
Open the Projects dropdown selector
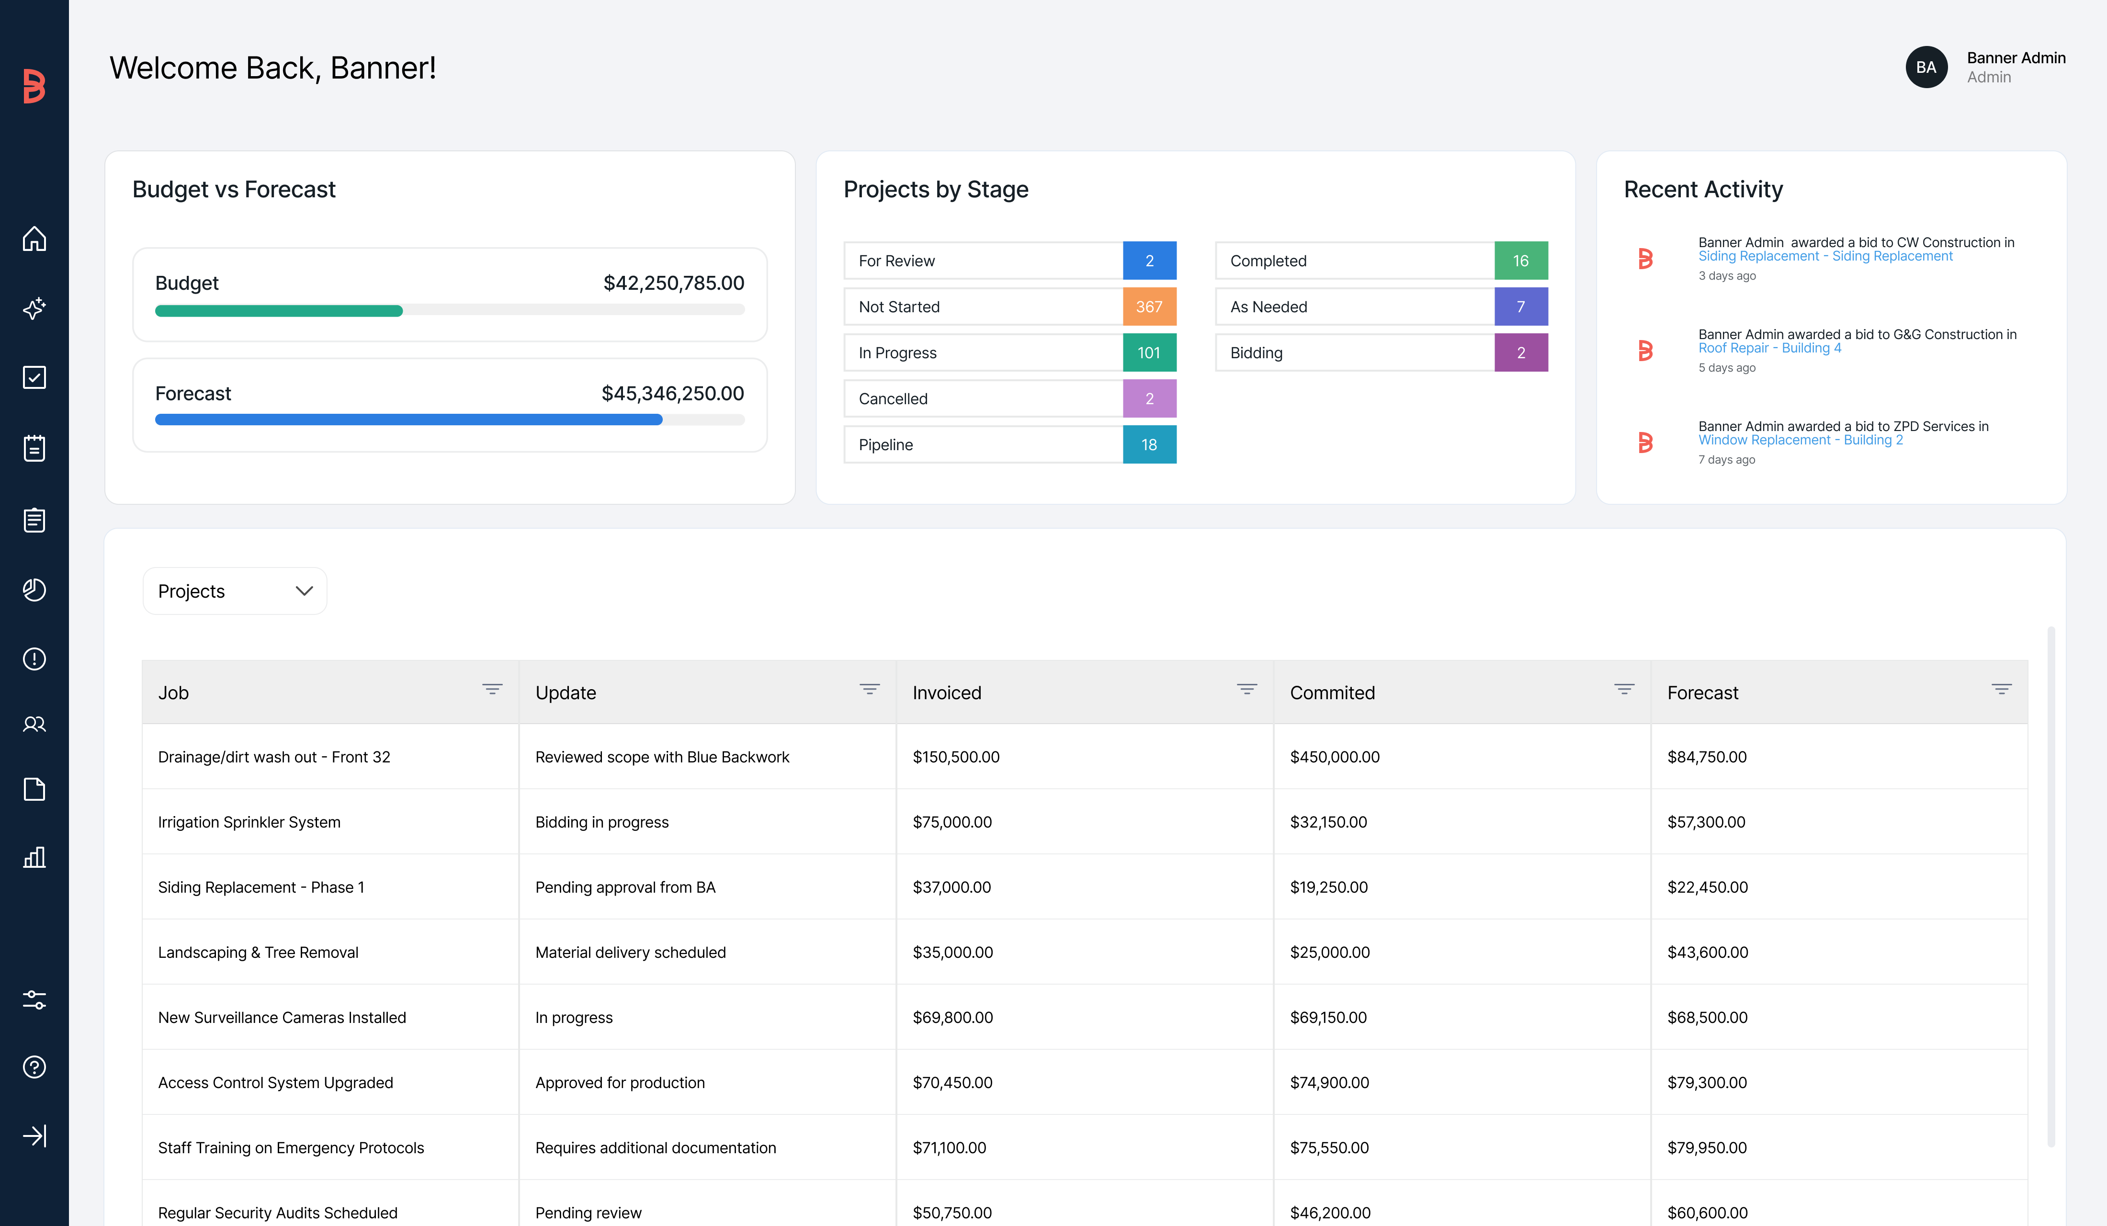[x=235, y=591]
